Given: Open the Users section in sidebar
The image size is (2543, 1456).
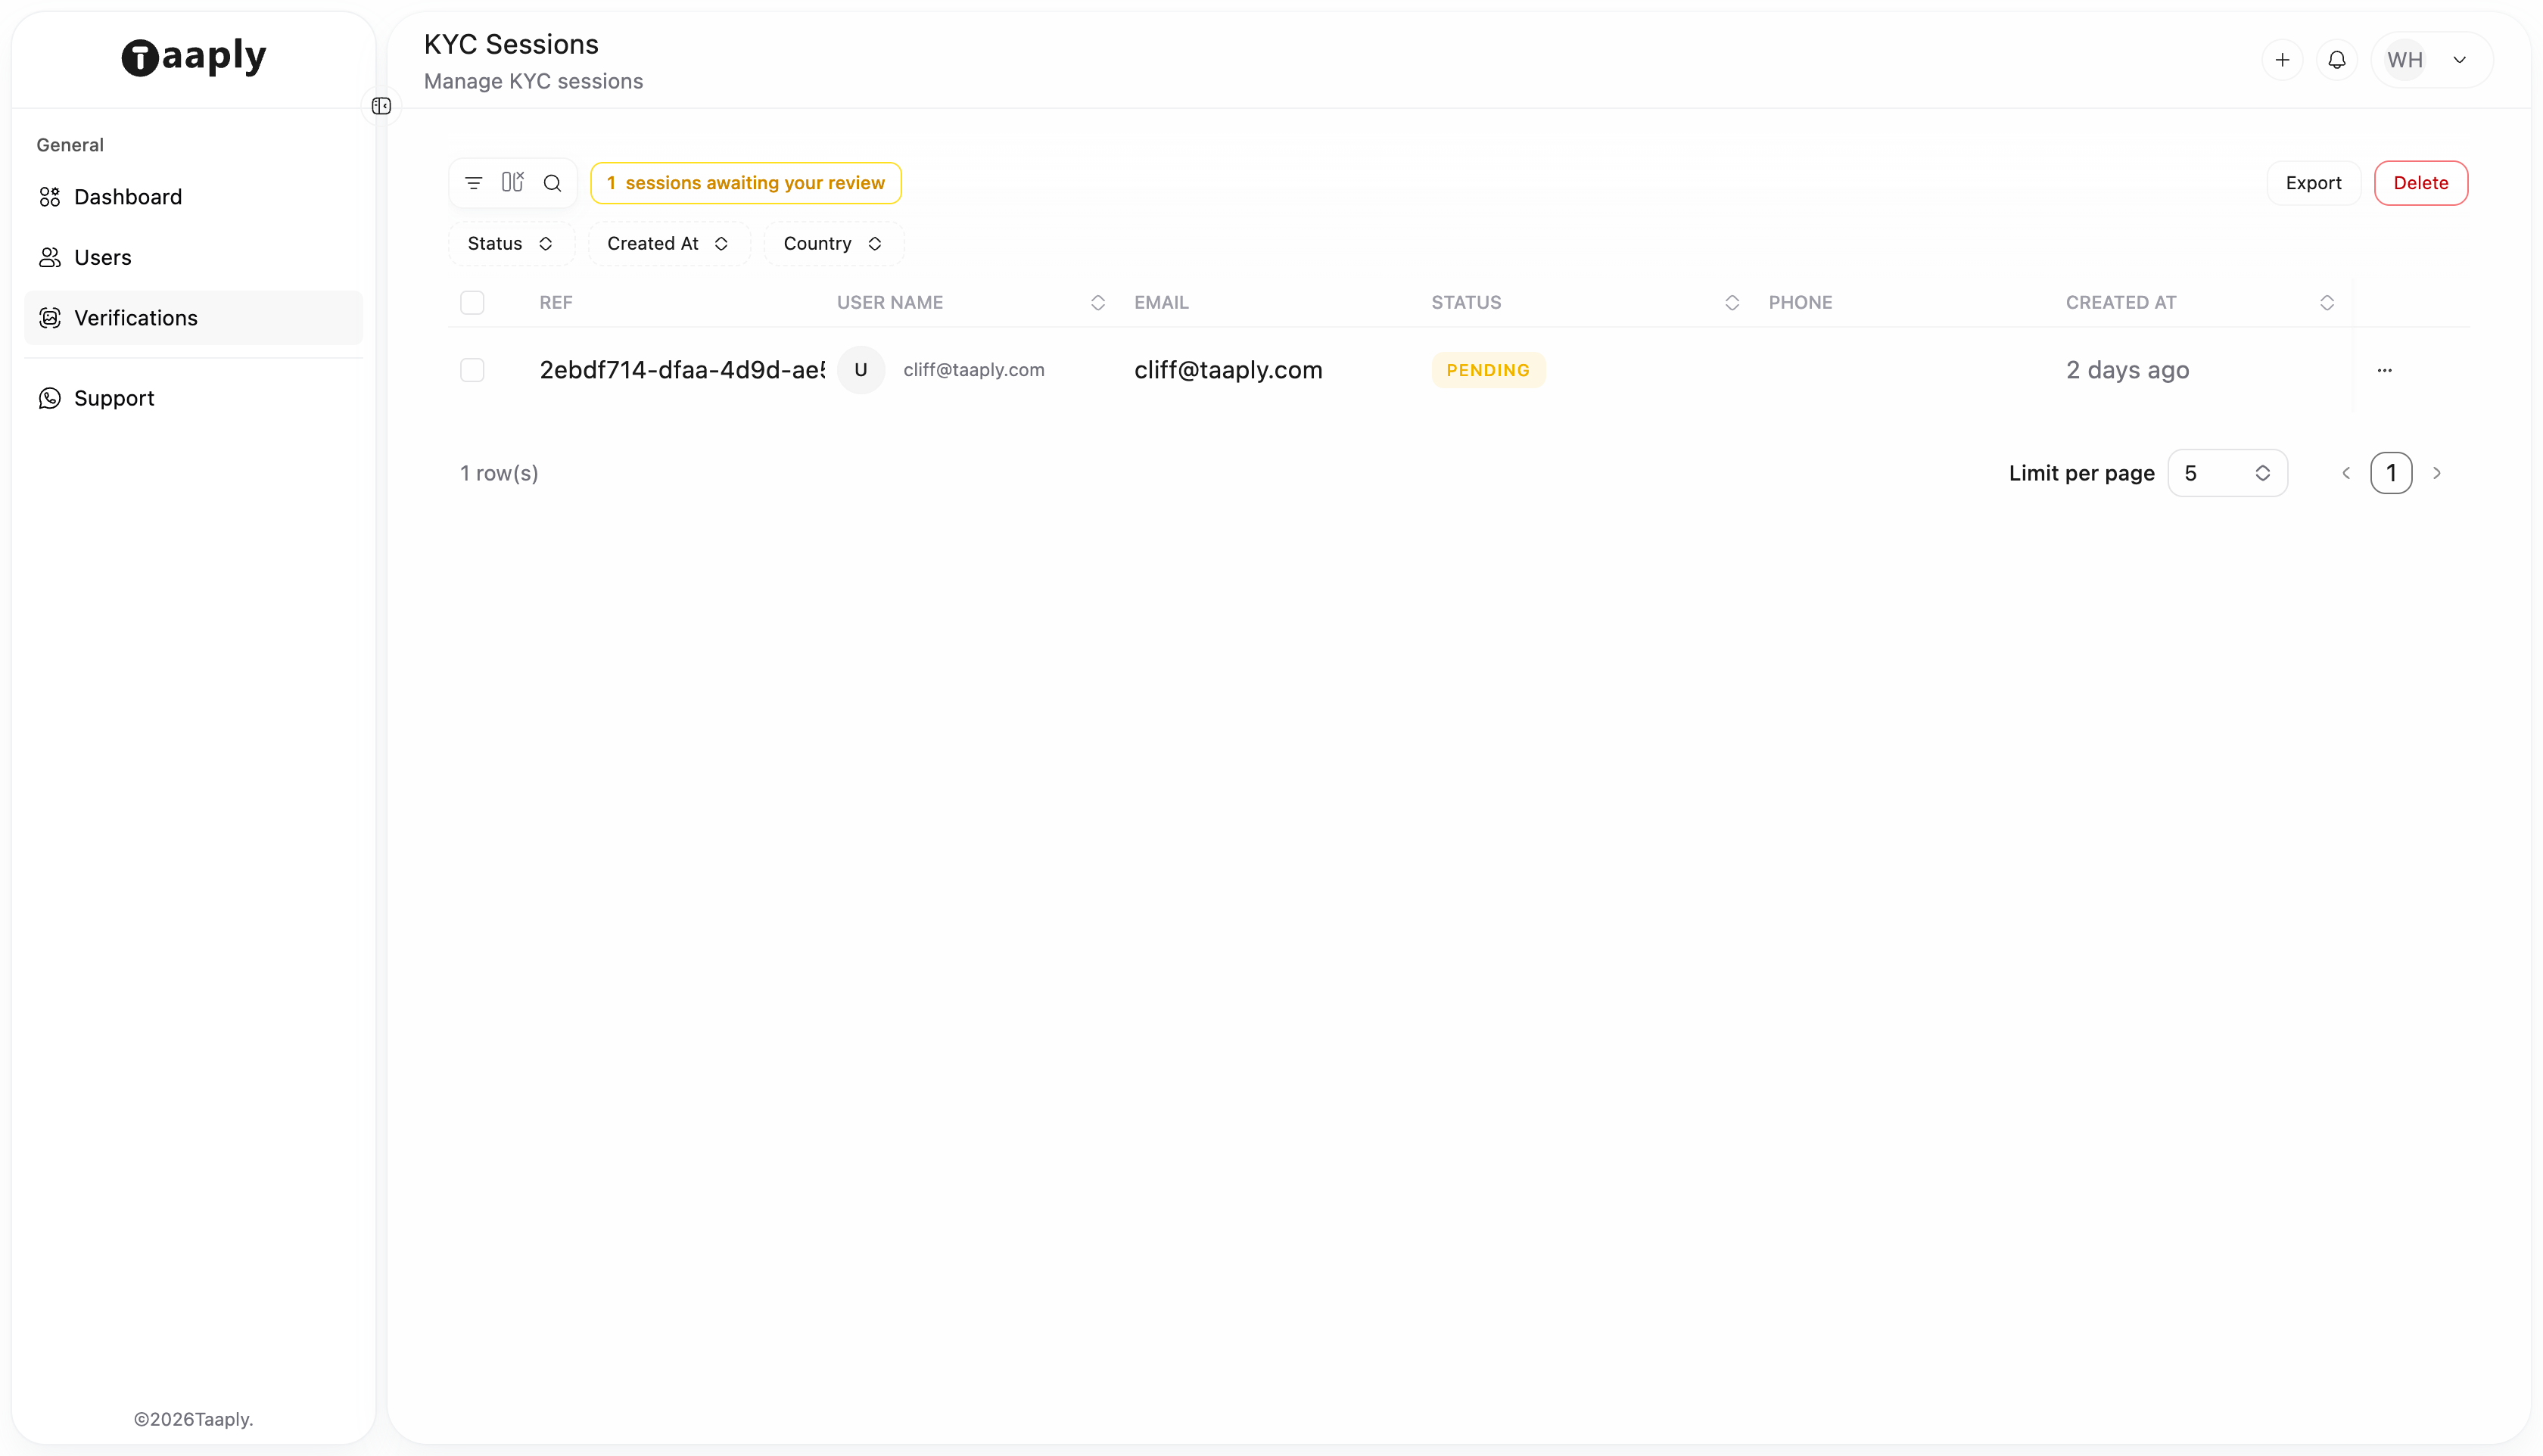Looking at the screenshot, I should tap(103, 257).
